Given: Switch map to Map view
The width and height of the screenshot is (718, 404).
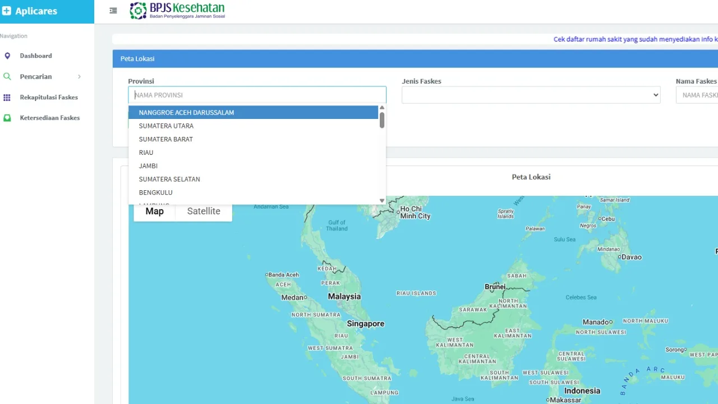Looking at the screenshot, I should tap(154, 211).
